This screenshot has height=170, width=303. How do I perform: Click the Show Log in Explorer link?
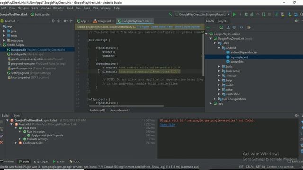tap(187, 27)
